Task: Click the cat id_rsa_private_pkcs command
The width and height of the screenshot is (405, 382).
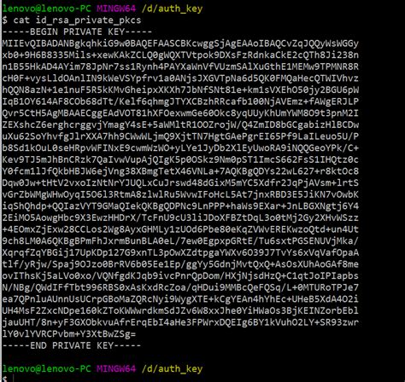Action: 77,20
